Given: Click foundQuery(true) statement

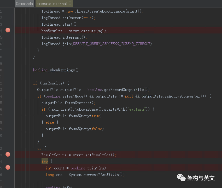Looking at the screenshot, I should coord(74,116).
